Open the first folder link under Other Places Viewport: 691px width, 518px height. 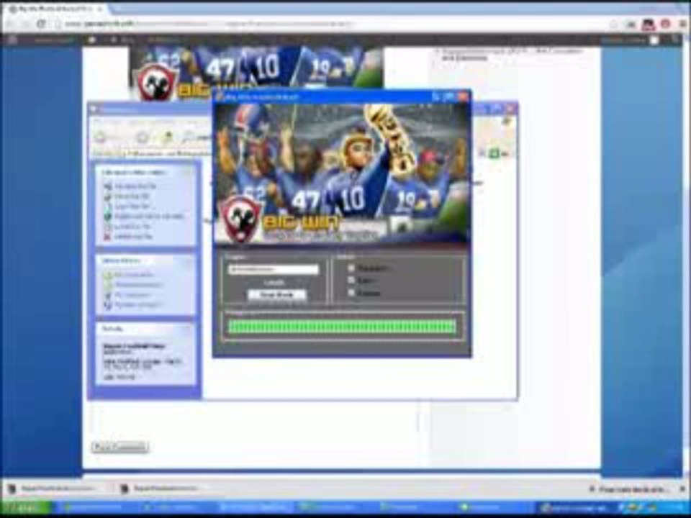click(x=129, y=275)
